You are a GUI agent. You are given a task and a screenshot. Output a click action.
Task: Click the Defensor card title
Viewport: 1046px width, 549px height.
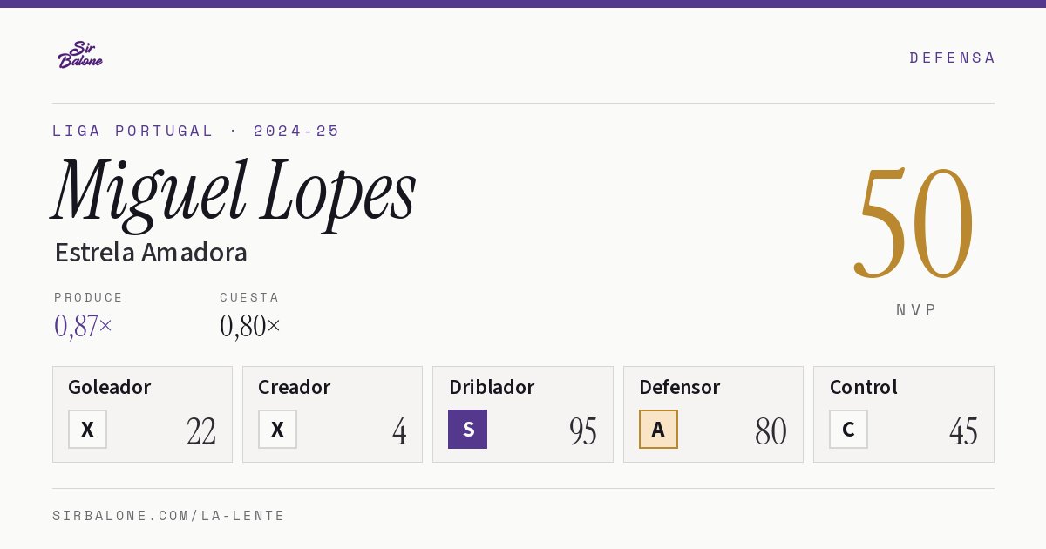pos(680,387)
